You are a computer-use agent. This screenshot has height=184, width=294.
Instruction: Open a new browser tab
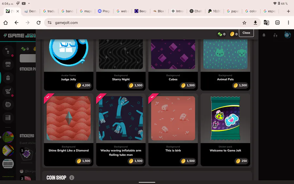tap(288, 11)
